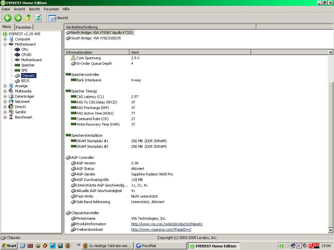Refresh the page with the refresh icon
334x250 pixels.
tap(38, 18)
